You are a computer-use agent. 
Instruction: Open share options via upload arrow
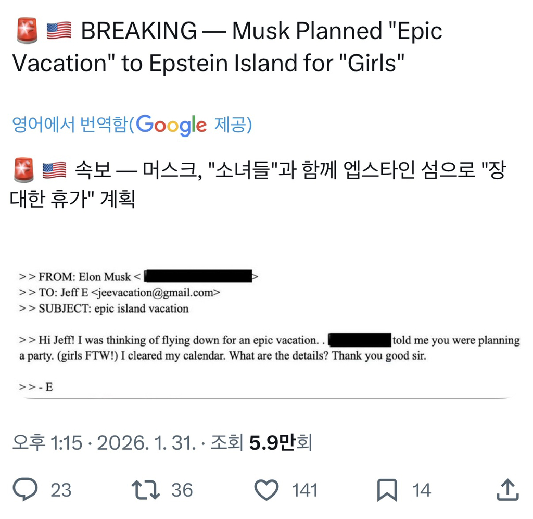pos(507,489)
